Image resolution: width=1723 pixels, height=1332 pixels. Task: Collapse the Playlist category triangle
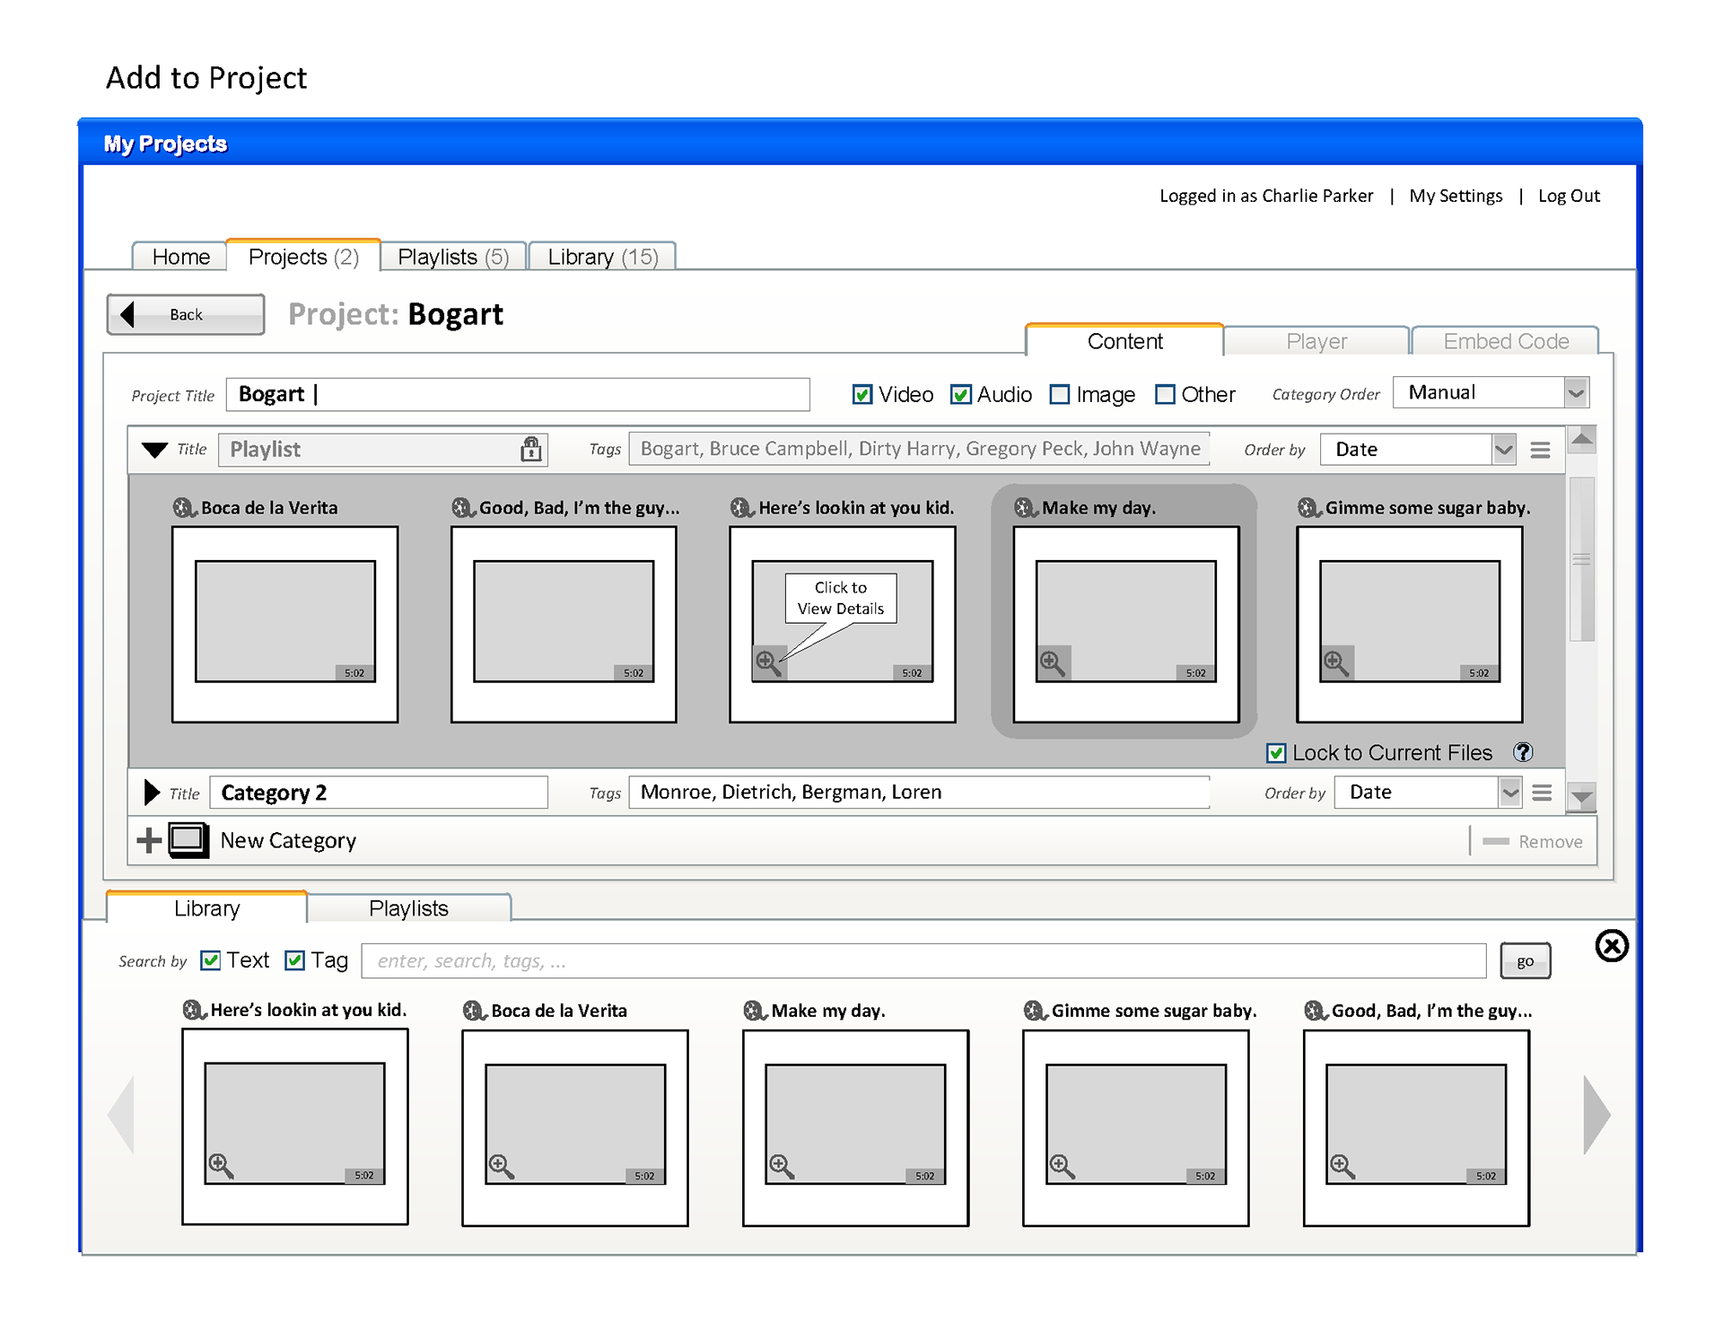coord(154,450)
